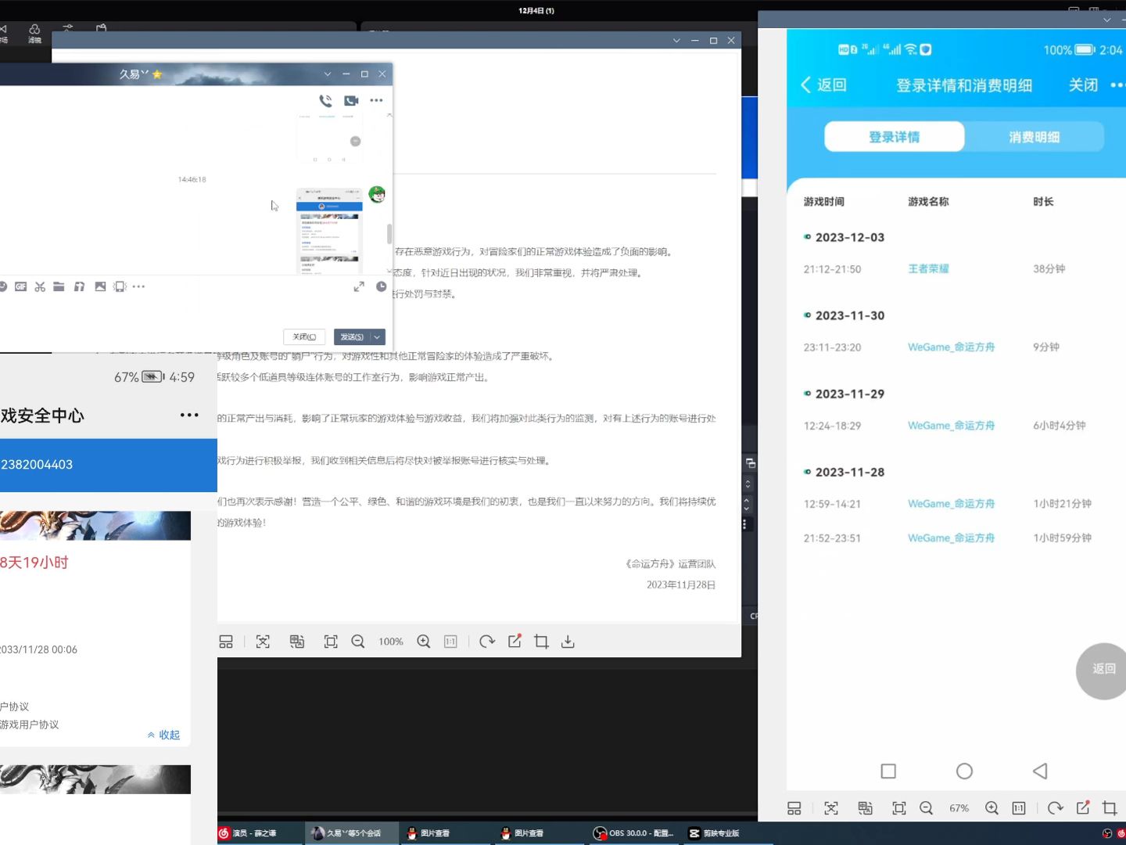Click the 8天19小时 red text
Screen dimensions: 1126x845
coord(34,563)
